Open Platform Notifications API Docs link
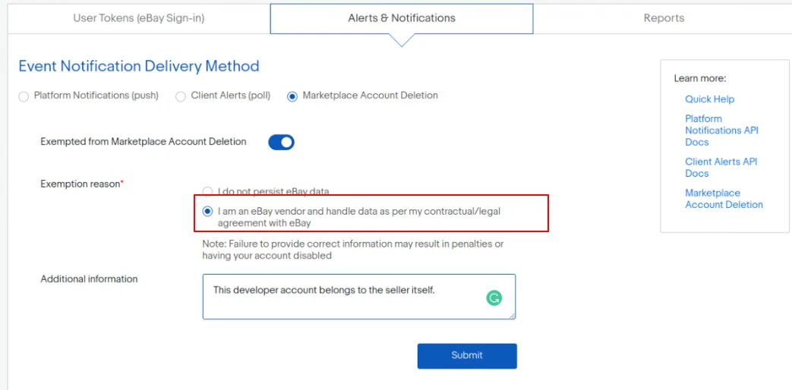The height and width of the screenshot is (390, 792). click(721, 131)
